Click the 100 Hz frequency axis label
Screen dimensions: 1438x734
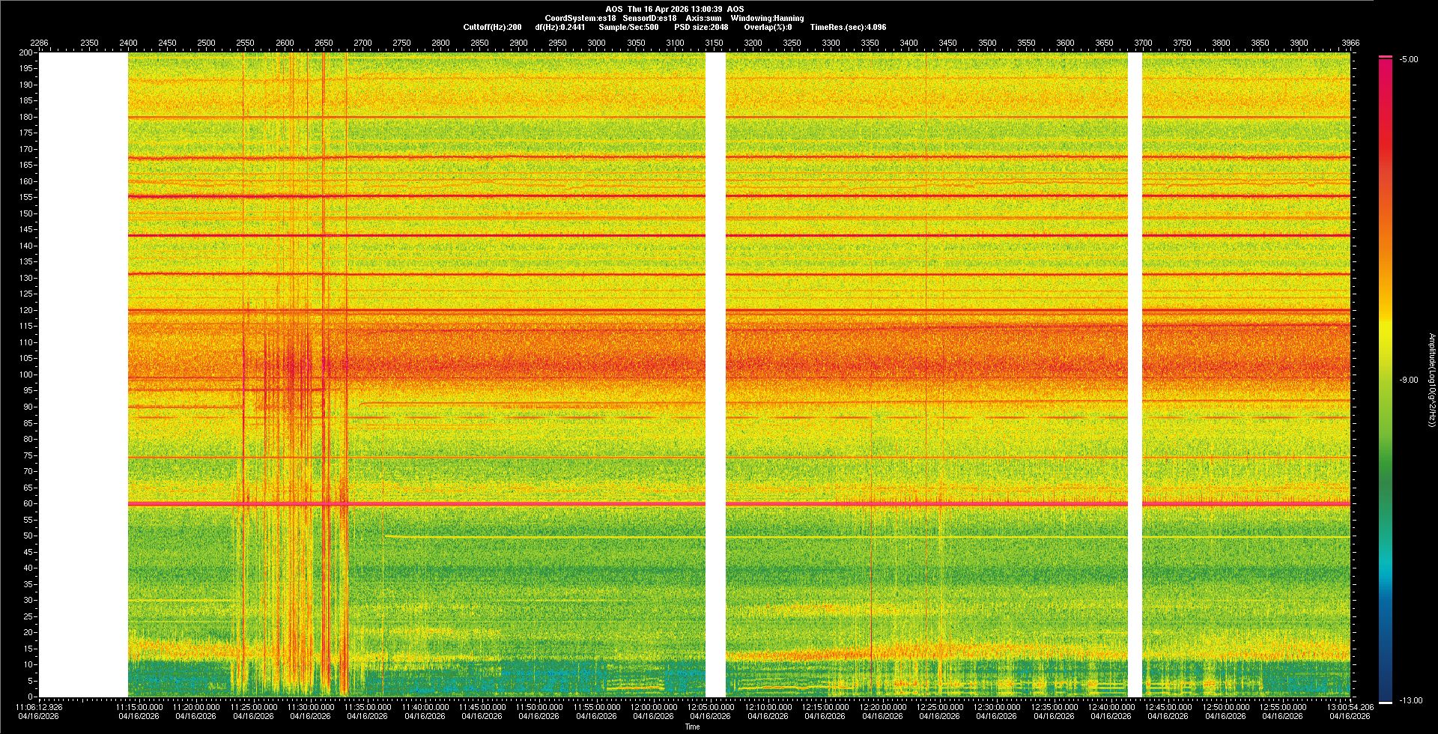(25, 374)
